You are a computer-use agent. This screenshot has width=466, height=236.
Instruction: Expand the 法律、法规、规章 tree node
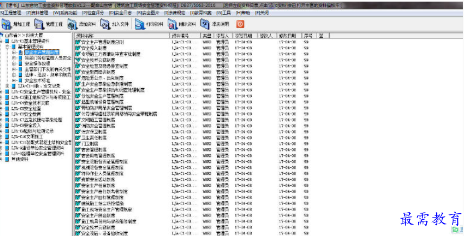pyautogui.click(x=14, y=75)
